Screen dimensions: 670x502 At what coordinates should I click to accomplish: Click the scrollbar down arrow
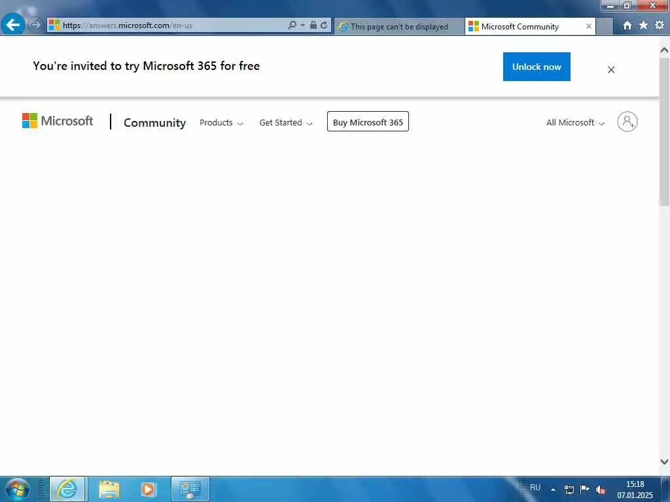(664, 461)
